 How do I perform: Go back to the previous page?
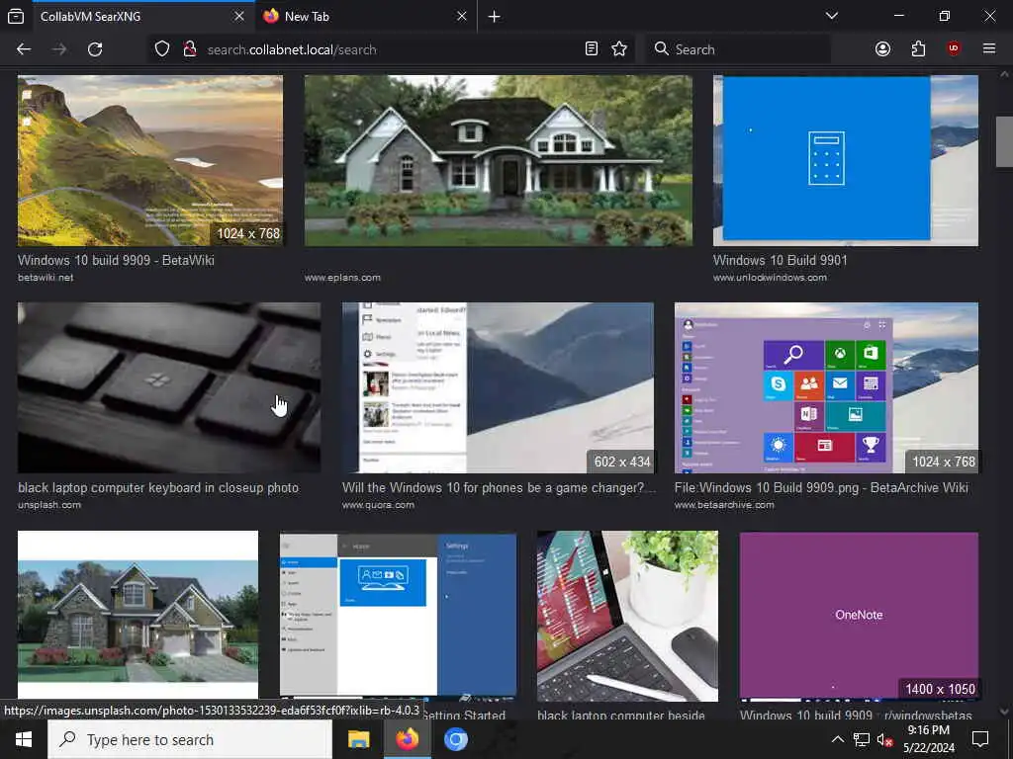point(24,49)
